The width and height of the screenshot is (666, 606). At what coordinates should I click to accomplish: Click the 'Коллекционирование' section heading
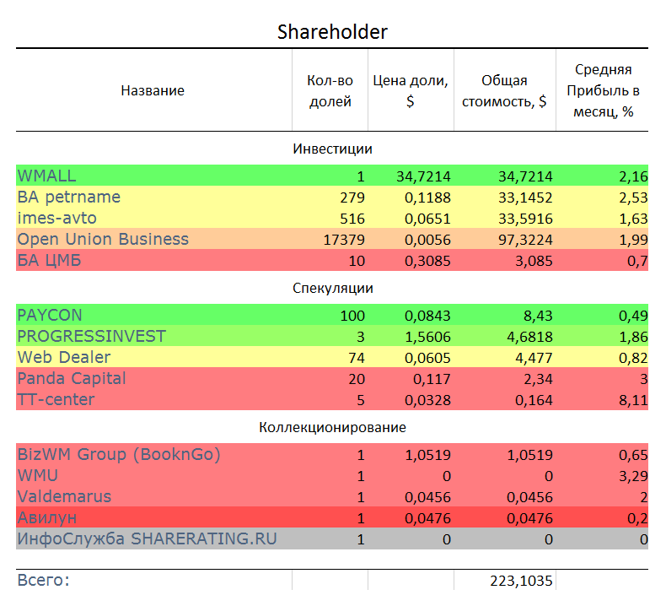pyautogui.click(x=332, y=427)
